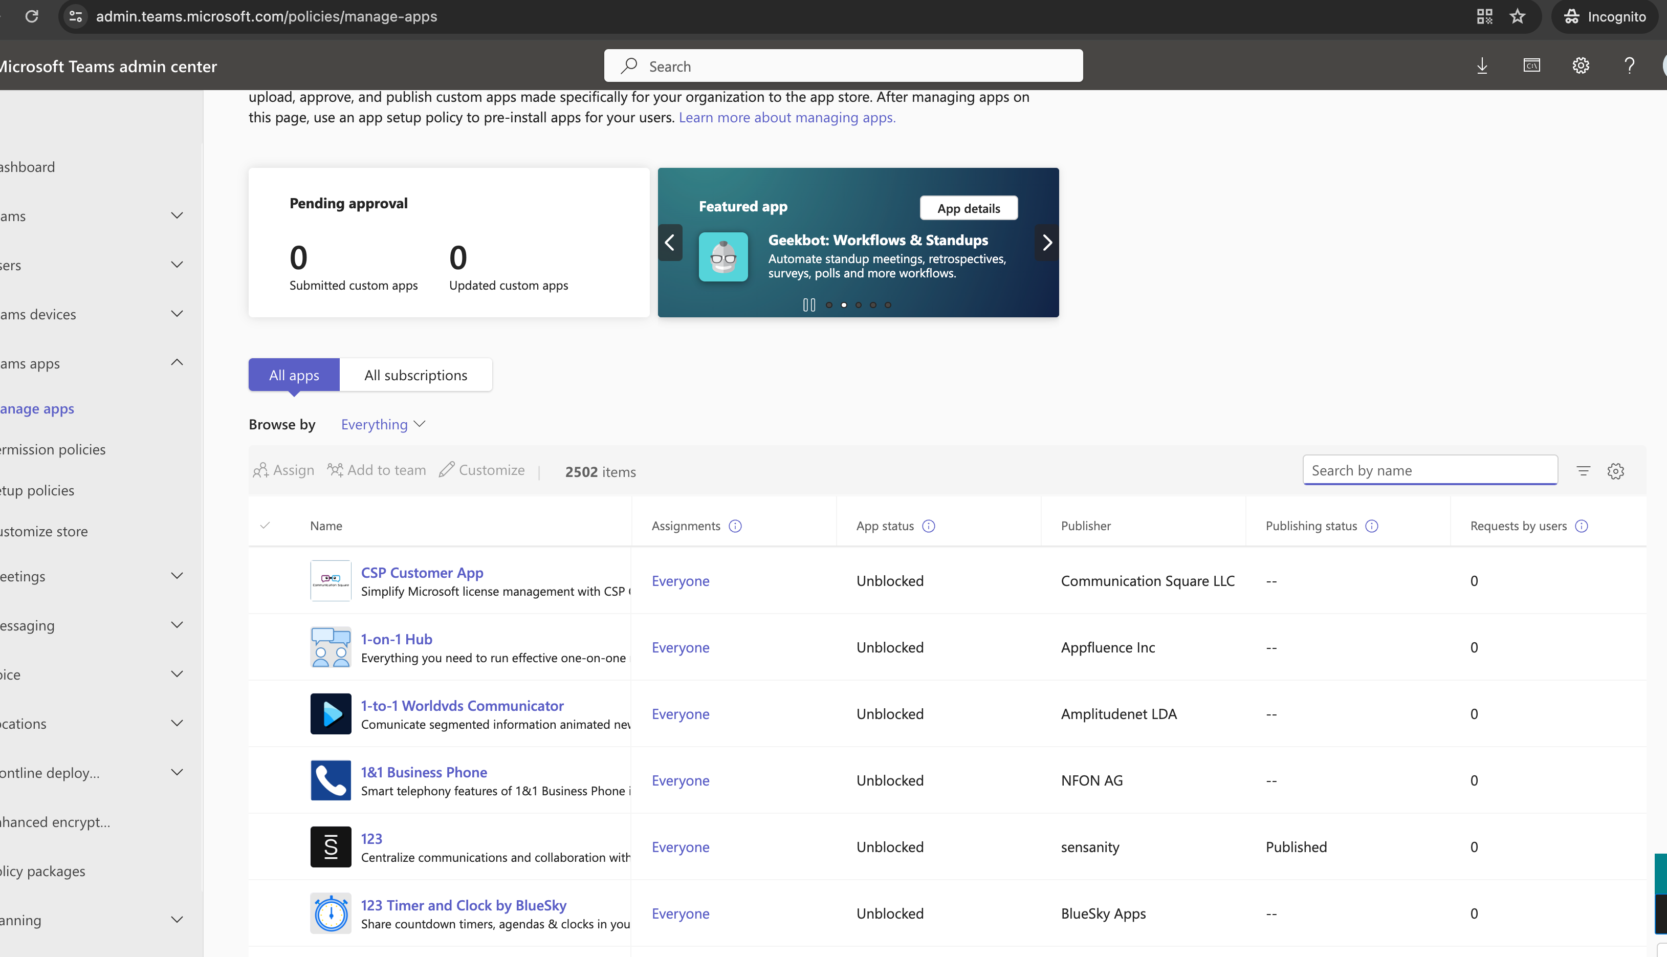Open the settings gear in the top bar
The height and width of the screenshot is (957, 1667).
tap(1581, 65)
